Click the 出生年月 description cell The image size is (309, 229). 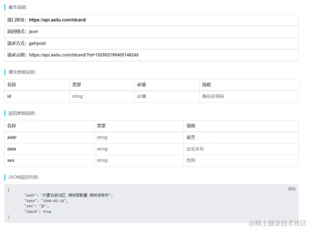click(241, 149)
